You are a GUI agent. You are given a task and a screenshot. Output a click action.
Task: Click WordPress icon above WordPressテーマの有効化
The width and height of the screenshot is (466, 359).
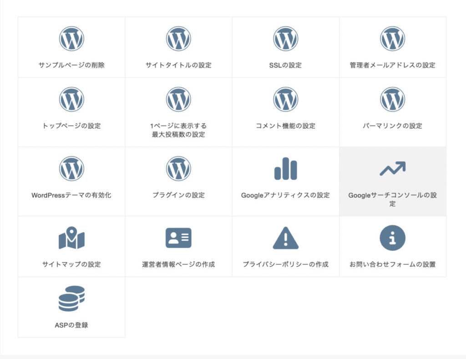(x=71, y=168)
